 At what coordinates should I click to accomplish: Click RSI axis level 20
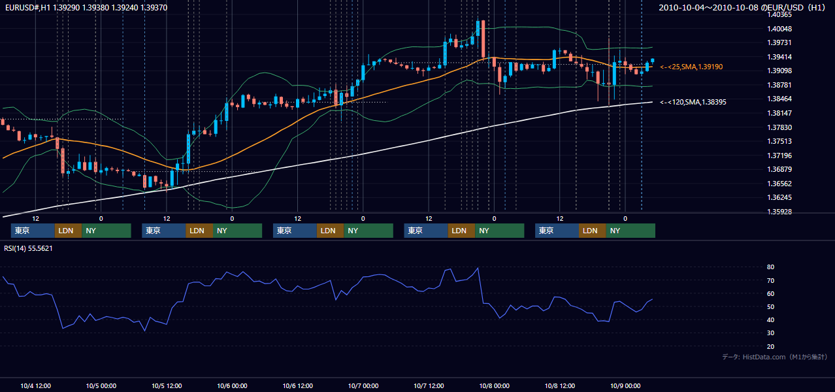coord(770,346)
